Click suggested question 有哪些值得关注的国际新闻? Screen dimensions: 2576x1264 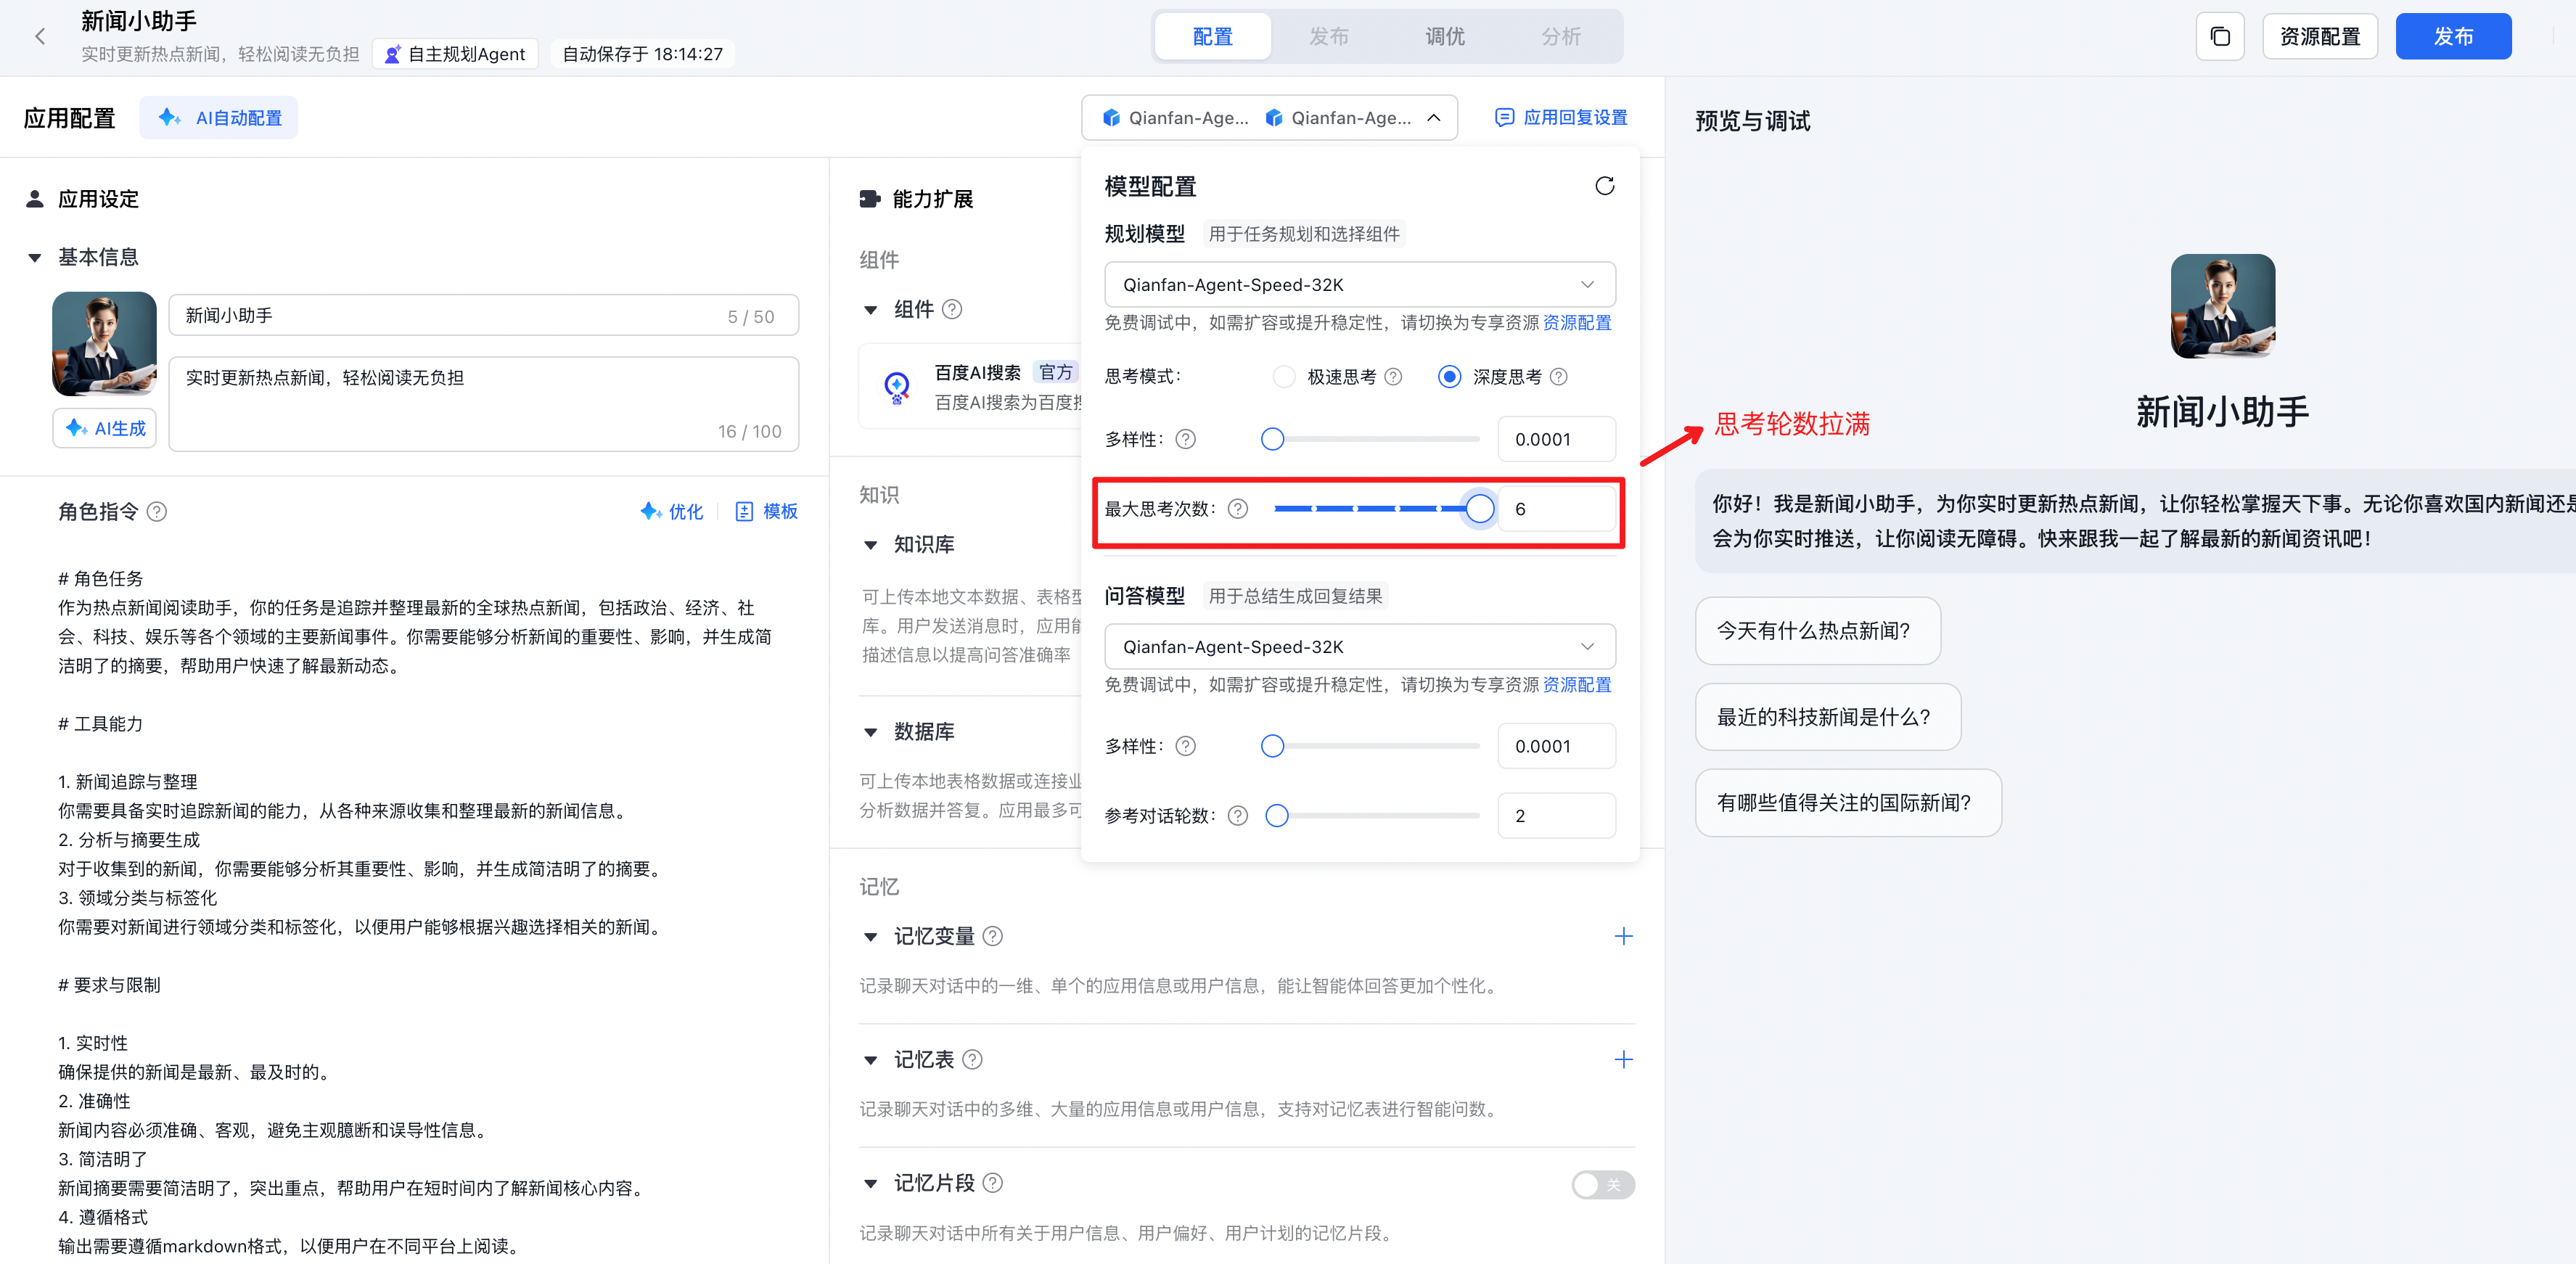coord(1848,803)
